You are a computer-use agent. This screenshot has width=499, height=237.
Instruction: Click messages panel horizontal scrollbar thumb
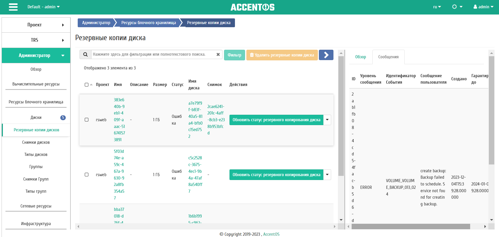(411, 227)
